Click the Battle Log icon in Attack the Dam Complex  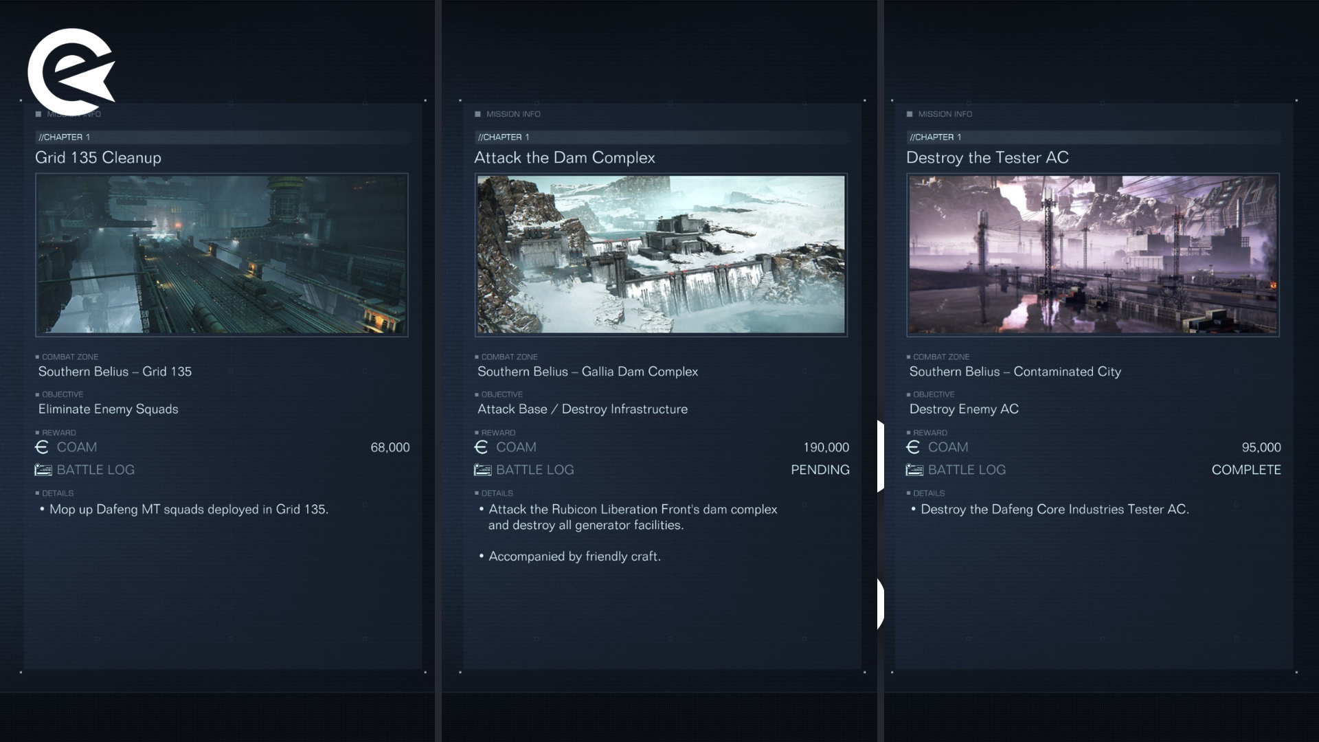[x=483, y=470]
